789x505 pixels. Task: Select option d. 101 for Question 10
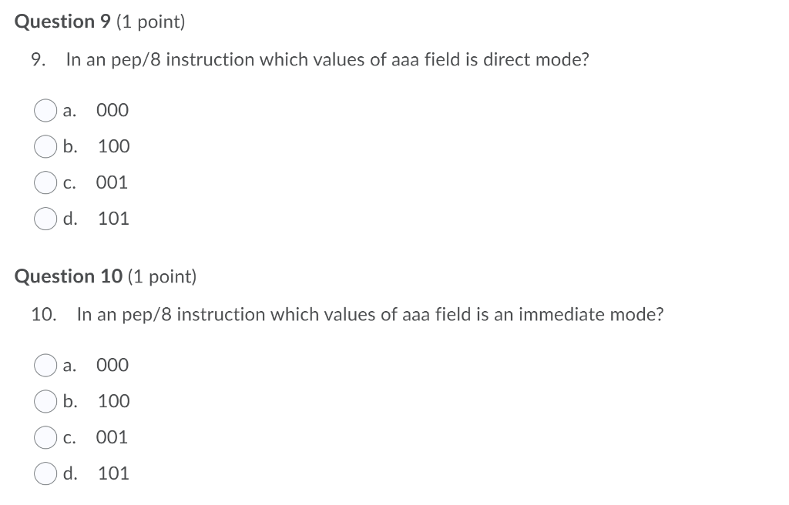click(x=45, y=473)
